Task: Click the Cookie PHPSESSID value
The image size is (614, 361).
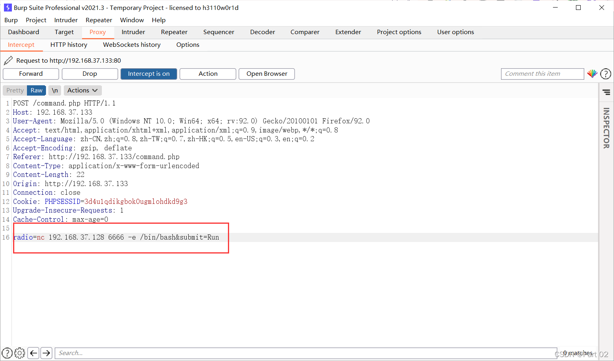Action: (x=136, y=202)
